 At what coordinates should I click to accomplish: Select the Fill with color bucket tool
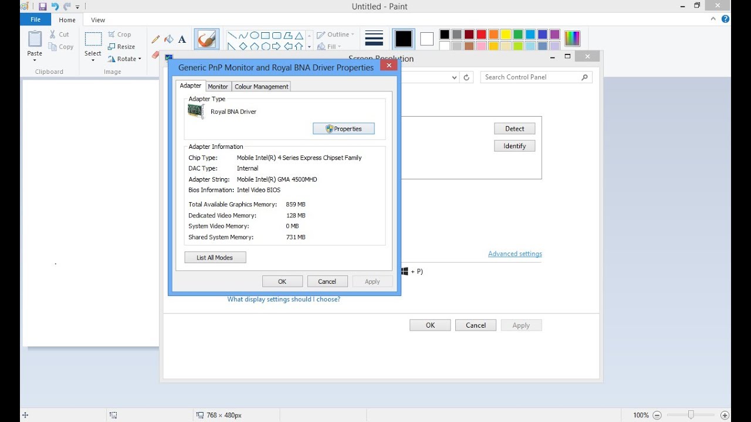169,39
